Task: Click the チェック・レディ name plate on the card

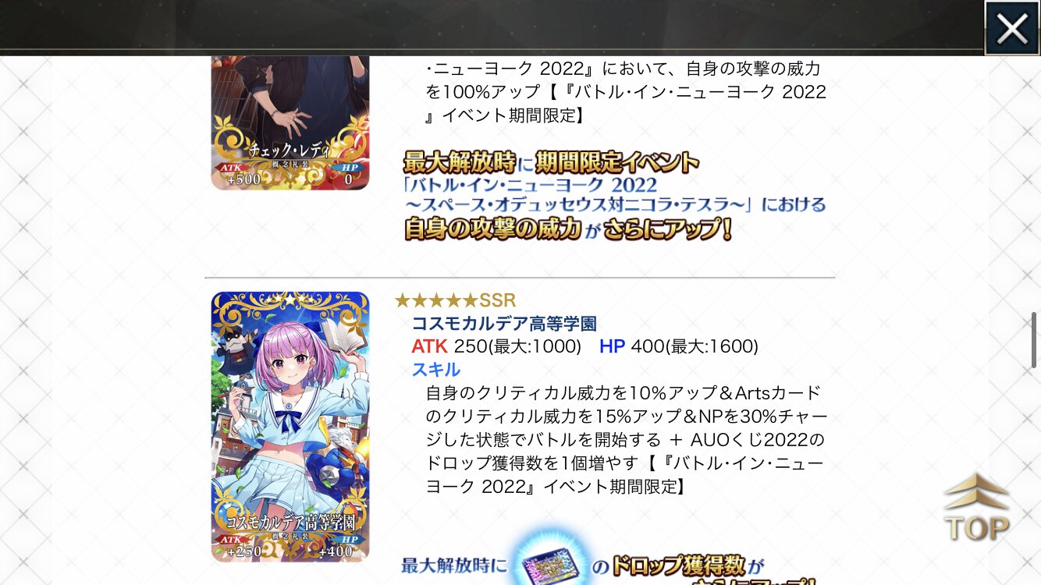Action: 290,148
